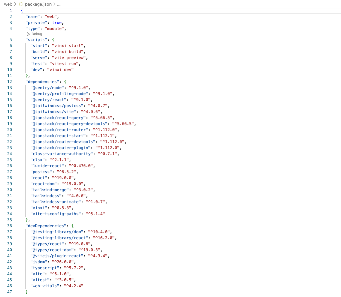Place cursor on the "scripts" key
Screen dimensions: 341x297
pyautogui.click(x=36, y=40)
